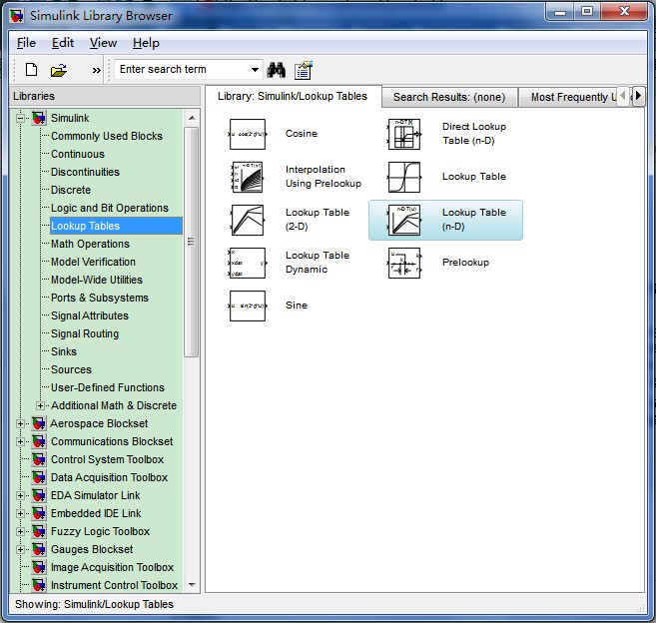This screenshot has height=623, width=656.
Task: Open the File menu
Action: [x=26, y=43]
